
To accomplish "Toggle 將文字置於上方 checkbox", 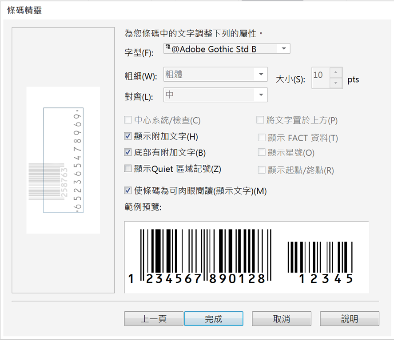I will point(260,120).
